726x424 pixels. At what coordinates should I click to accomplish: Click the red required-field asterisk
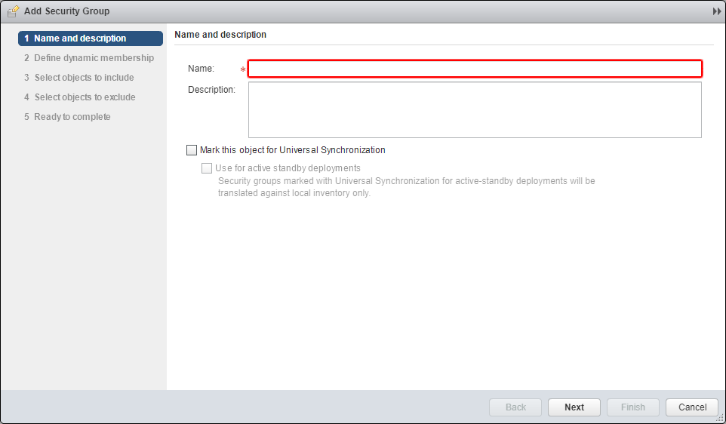pos(243,70)
